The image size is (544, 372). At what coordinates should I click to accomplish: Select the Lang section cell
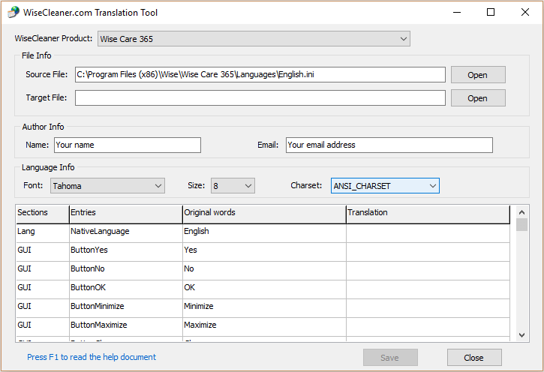pyautogui.click(x=42, y=233)
